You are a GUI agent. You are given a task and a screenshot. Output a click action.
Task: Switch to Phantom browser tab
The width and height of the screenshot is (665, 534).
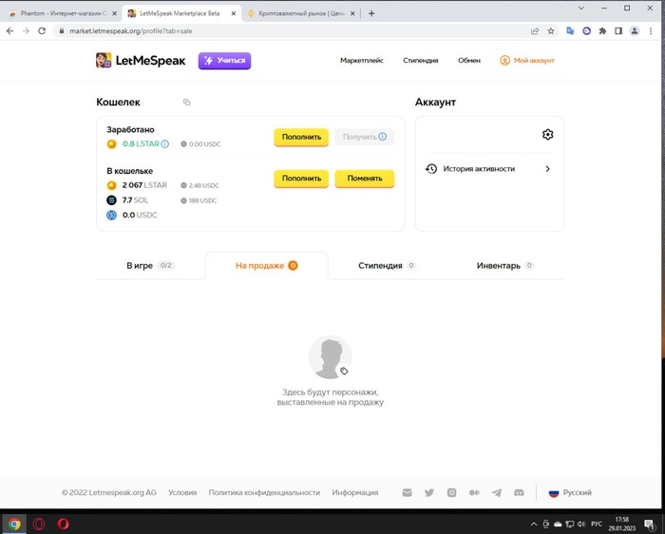[63, 13]
